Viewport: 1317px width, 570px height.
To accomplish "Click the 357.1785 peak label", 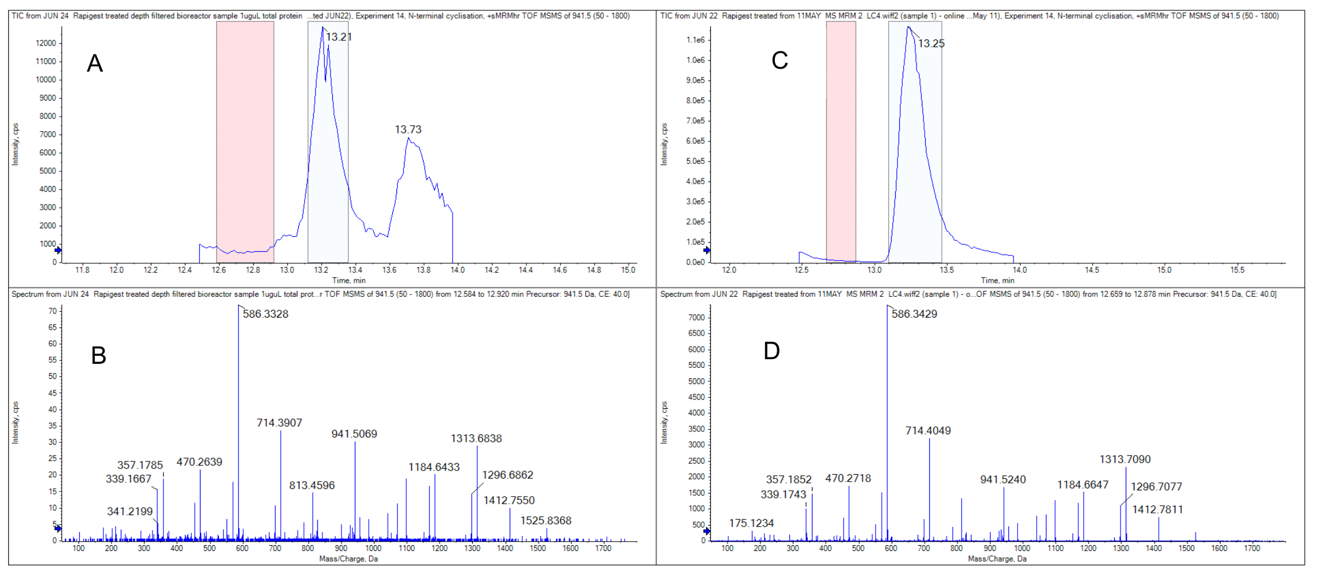I will point(140,465).
